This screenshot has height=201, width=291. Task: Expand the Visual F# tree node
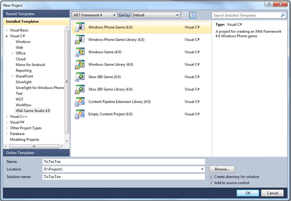click(7, 122)
